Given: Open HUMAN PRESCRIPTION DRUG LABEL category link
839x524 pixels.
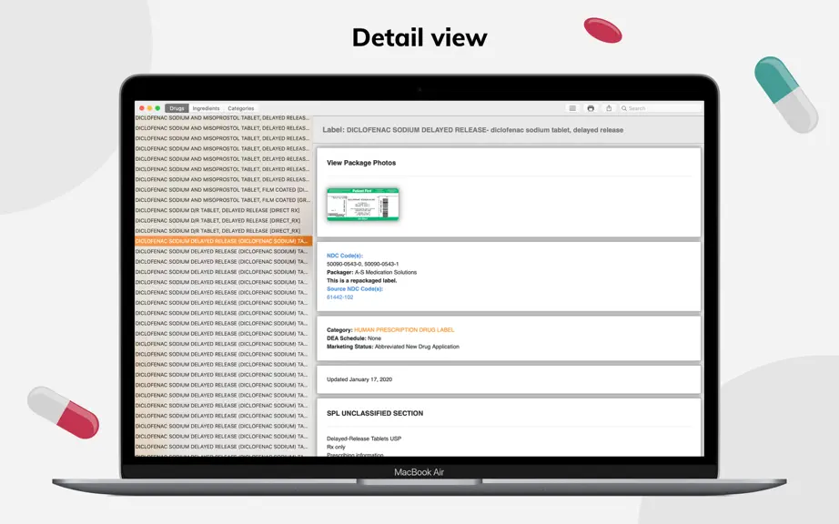Looking at the screenshot, I should (x=404, y=330).
